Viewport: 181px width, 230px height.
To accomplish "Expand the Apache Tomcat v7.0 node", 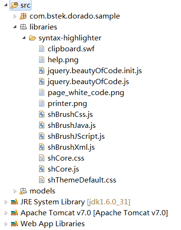I will 6,213.
